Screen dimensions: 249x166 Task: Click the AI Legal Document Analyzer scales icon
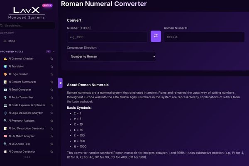click(5, 113)
